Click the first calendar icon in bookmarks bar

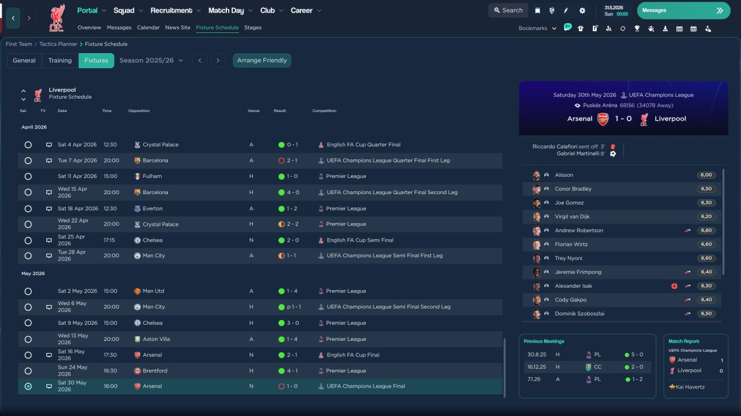click(x=679, y=28)
